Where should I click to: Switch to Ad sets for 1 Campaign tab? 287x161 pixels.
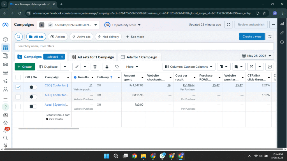[x=93, y=57]
